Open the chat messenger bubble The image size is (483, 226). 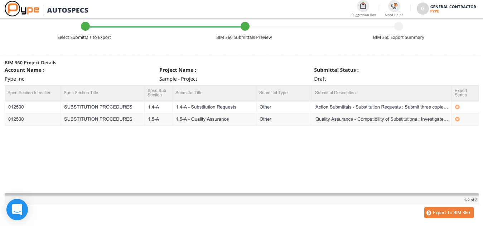click(17, 209)
